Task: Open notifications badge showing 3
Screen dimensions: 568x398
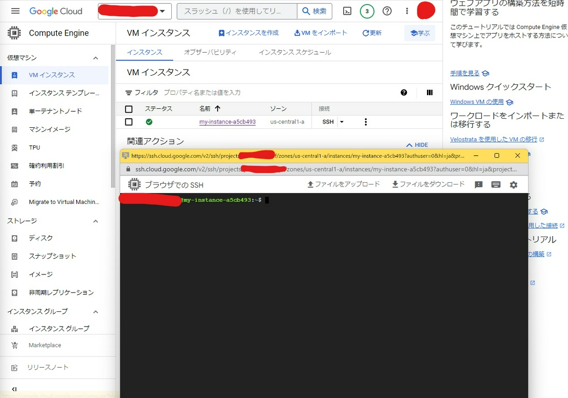Action: click(367, 11)
